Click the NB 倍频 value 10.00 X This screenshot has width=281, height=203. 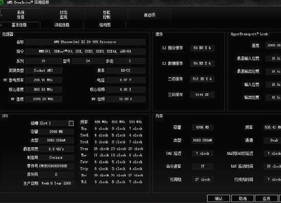[x=125, y=99]
